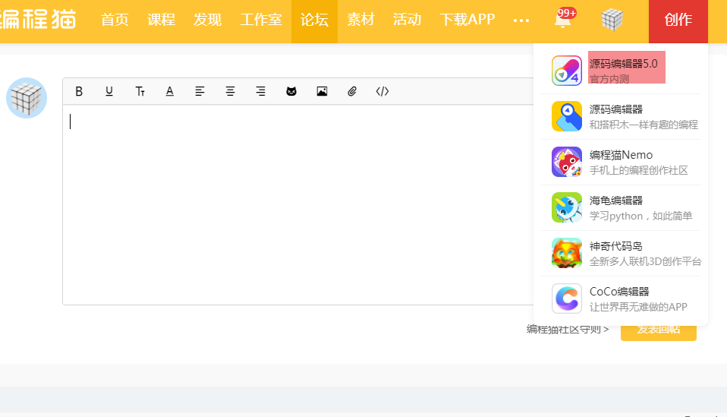Select 海龟编辑器 python entry text
727x417 pixels.
(640, 208)
